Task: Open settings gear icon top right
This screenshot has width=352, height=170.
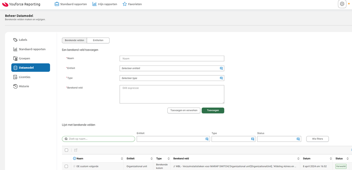Action: pos(342,4)
